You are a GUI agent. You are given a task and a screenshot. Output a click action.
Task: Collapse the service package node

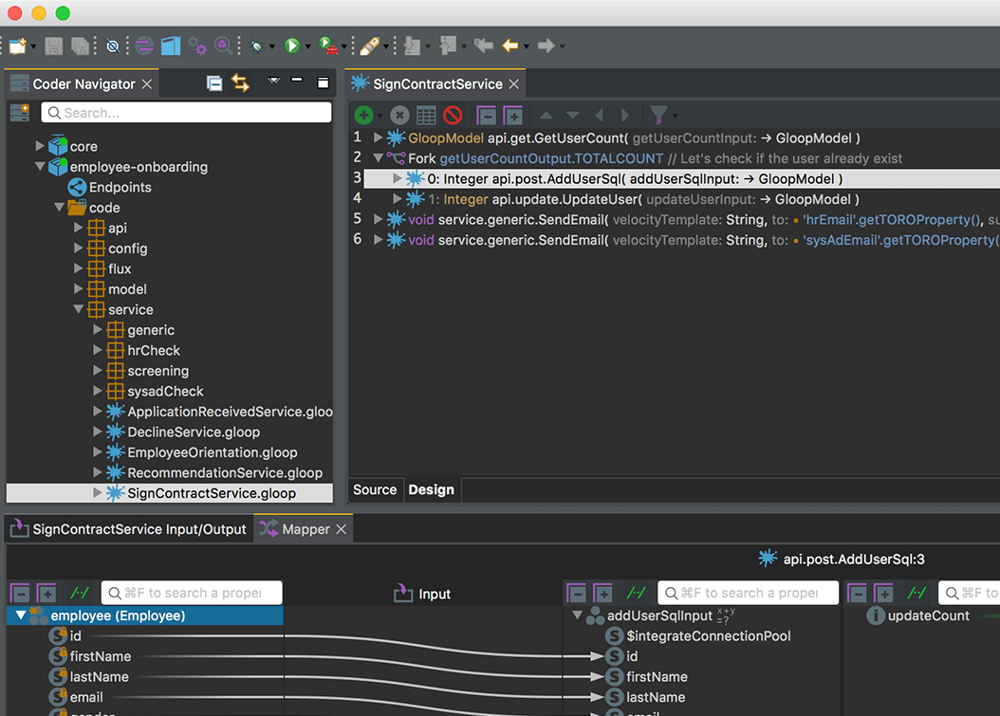(x=79, y=309)
